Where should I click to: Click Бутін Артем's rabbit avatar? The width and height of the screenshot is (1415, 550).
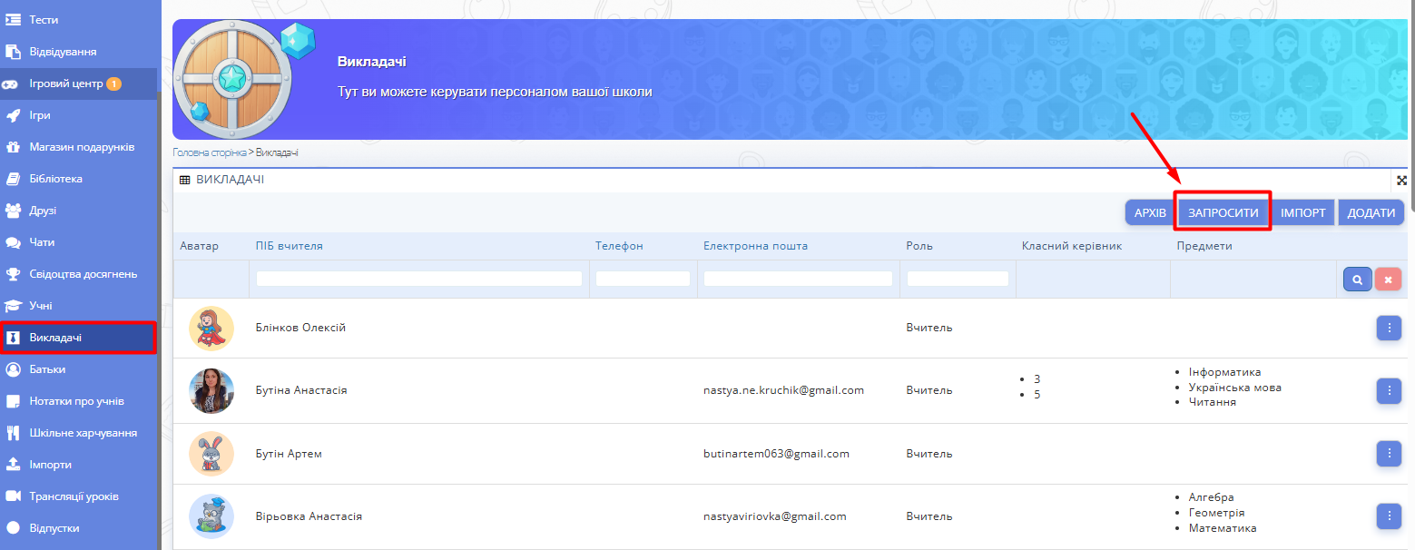click(211, 454)
